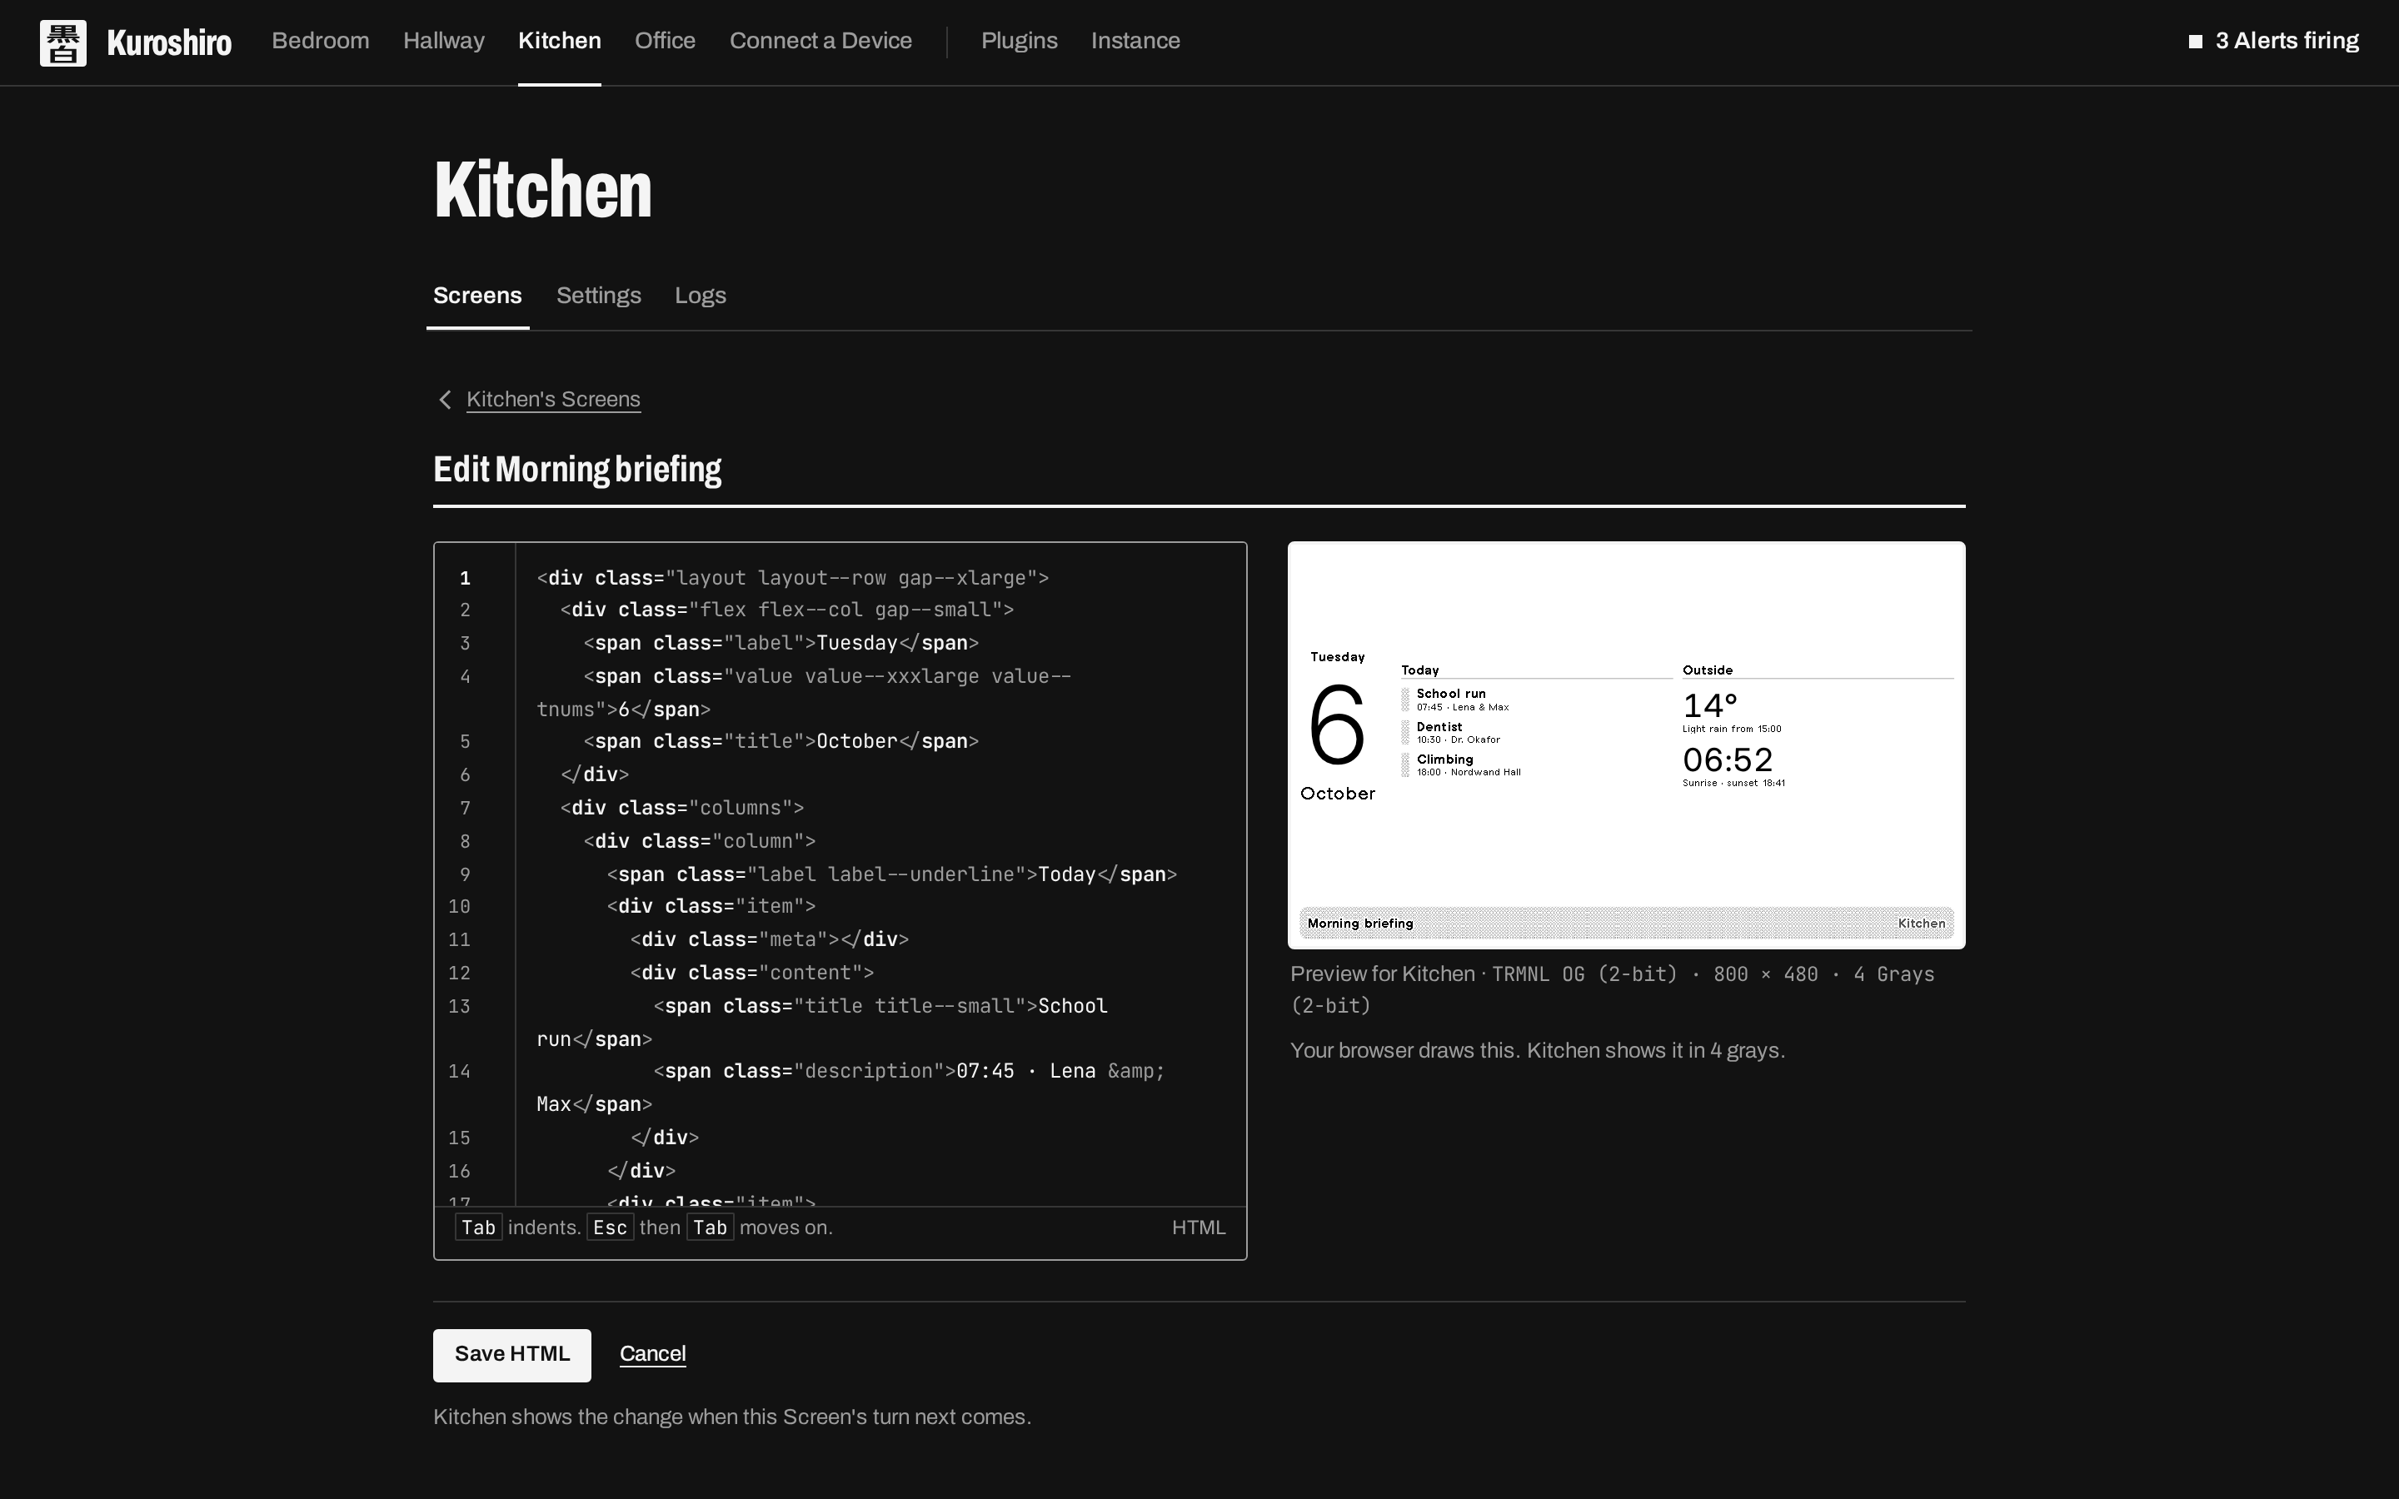Click the alert square indicator icon
The height and width of the screenshot is (1499, 2399).
click(2196, 42)
